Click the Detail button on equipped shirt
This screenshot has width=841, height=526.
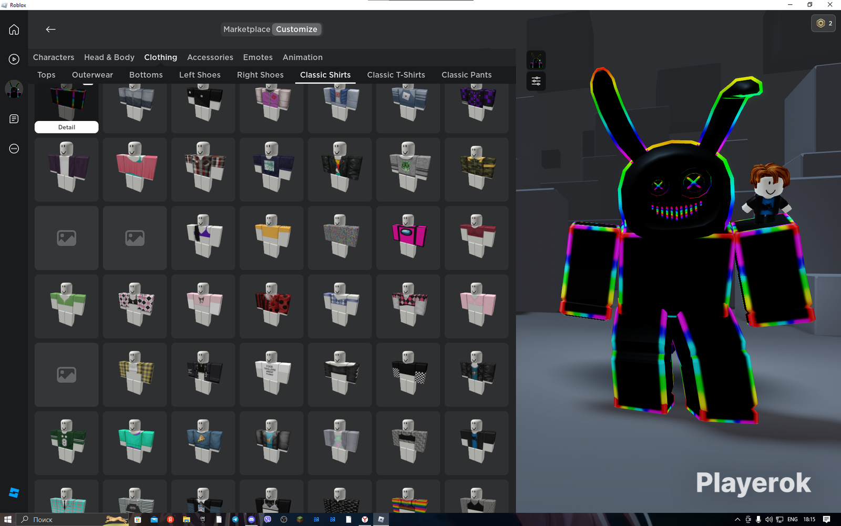[67, 127]
